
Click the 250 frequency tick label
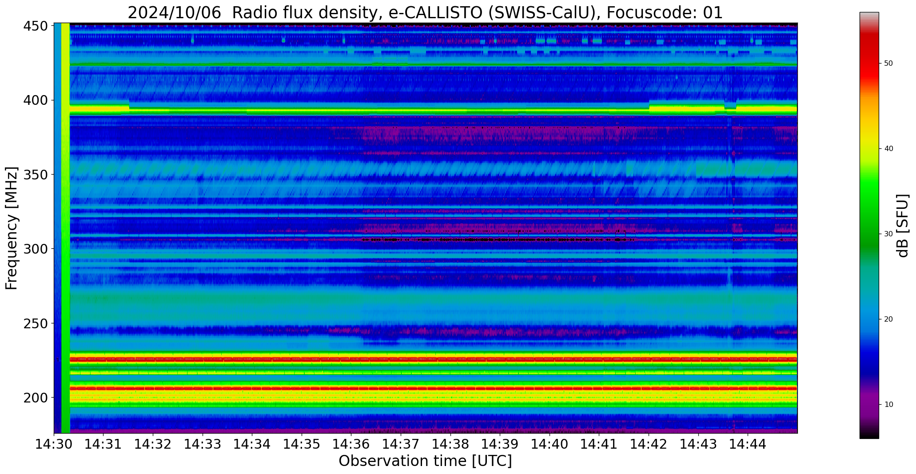(36, 323)
